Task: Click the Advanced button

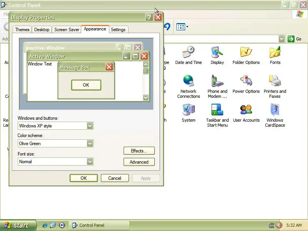Action: (139, 162)
